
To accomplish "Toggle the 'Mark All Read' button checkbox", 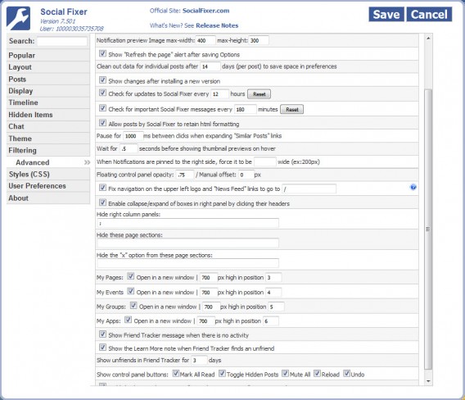I will [x=176, y=374].
